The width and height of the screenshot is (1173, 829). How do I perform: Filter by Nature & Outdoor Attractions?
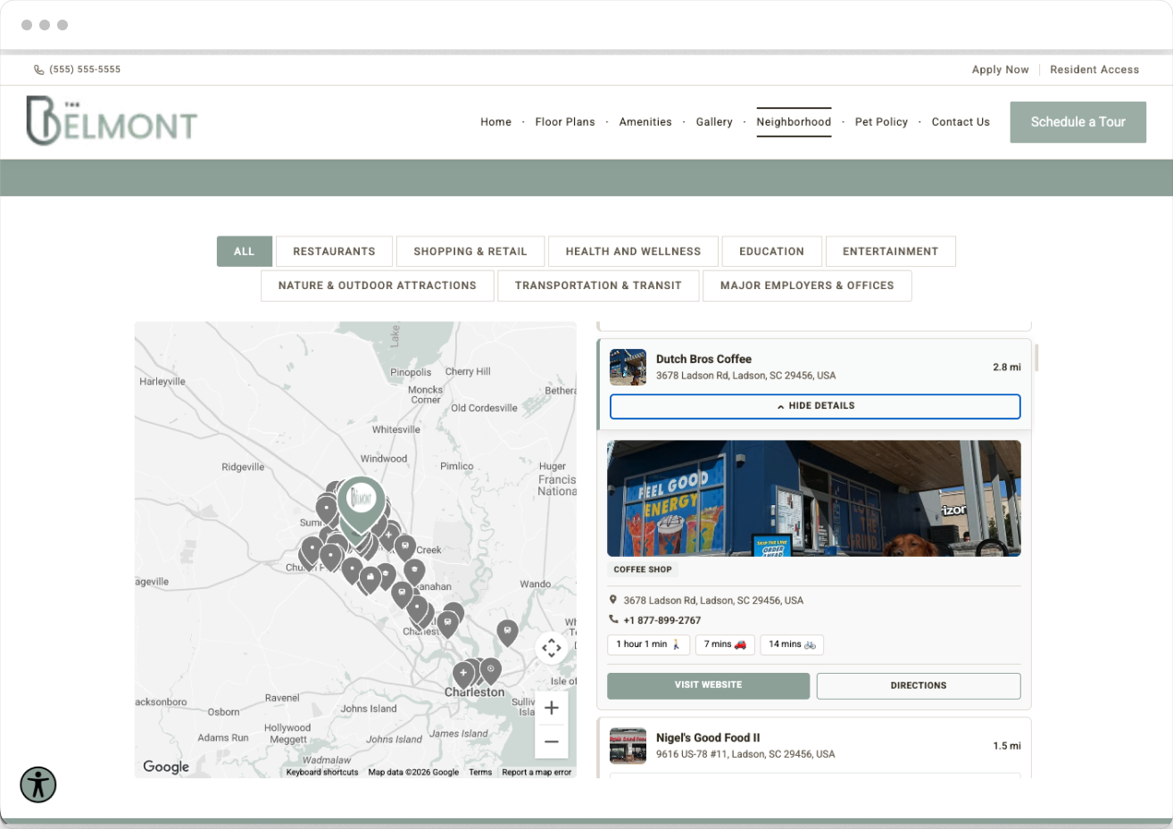coord(378,286)
